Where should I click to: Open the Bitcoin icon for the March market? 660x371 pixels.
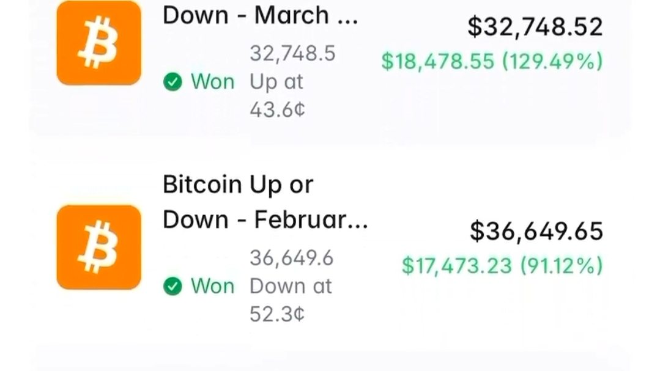(x=99, y=43)
